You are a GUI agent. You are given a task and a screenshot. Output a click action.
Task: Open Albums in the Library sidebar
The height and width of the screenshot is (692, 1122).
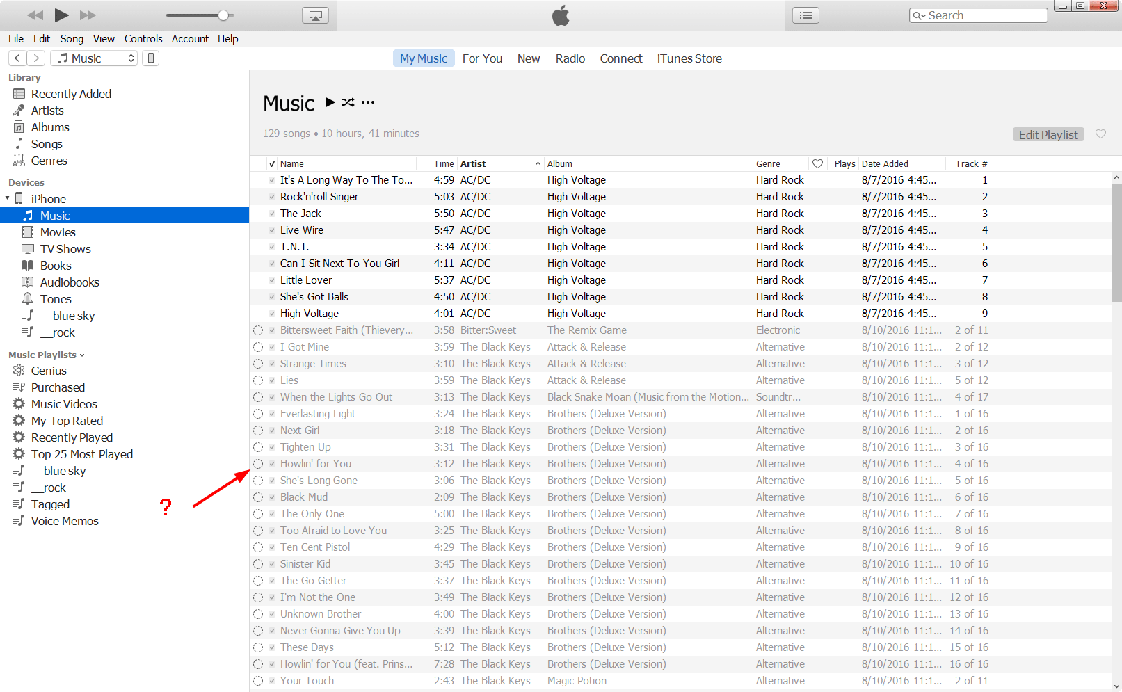[x=50, y=127]
